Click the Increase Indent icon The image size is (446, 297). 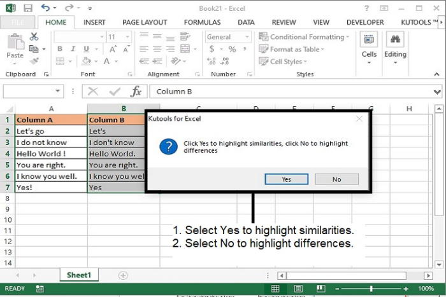pos(157,61)
